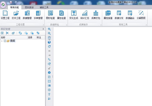
Task: Switch to the 图斑更新 tab
Action: (x=29, y=7)
